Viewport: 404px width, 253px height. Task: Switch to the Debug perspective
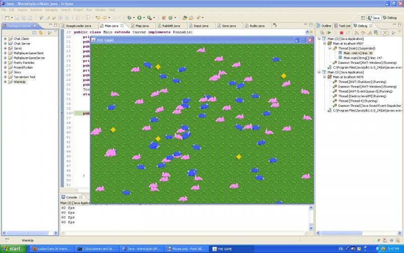click(389, 18)
